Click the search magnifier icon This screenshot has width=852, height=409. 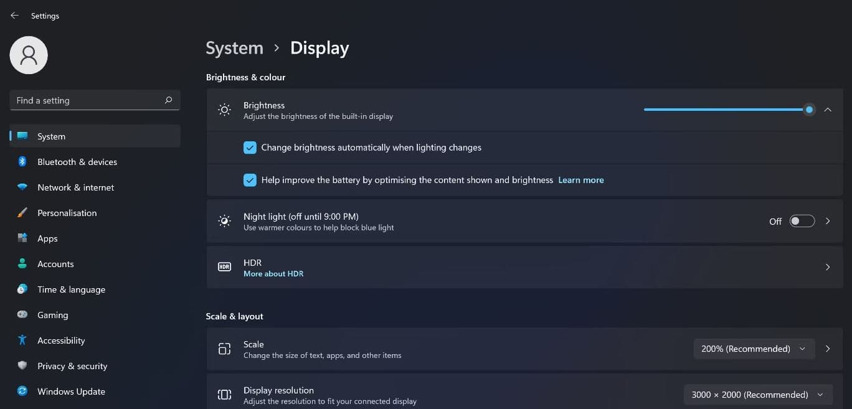(x=168, y=100)
